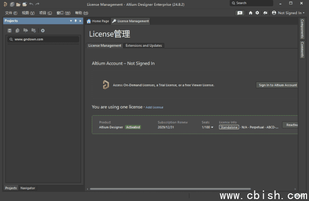Image resolution: width=309 pixels, height=201 pixels.
Task: Open the Projects panel dropdown arrow menu
Action: [x=71, y=21]
